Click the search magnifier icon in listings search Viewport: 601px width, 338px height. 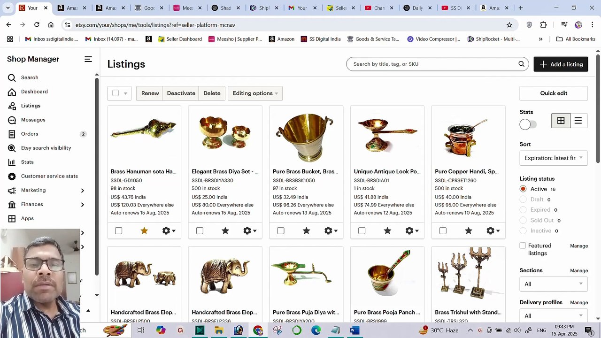click(x=521, y=64)
